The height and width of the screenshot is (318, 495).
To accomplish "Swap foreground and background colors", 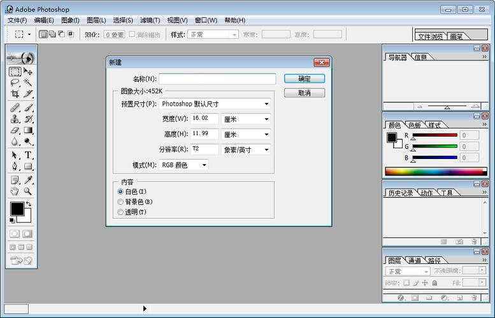I will (29, 204).
